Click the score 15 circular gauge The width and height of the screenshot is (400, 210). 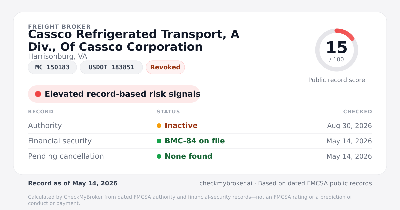coord(337,50)
